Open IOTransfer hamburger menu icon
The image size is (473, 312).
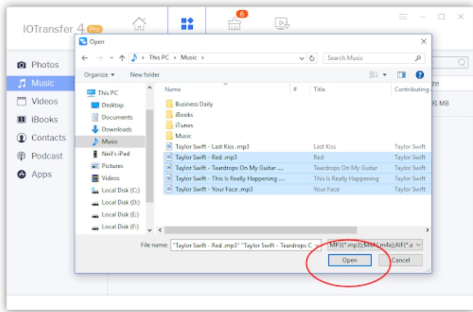click(x=403, y=17)
